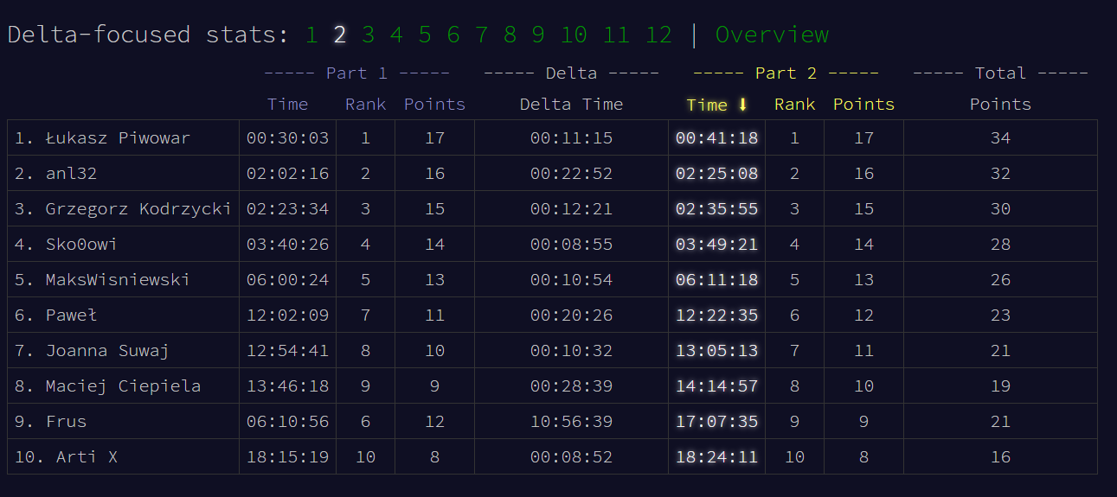The height and width of the screenshot is (497, 1117).
Task: Sort by Delta Time column
Action: (x=571, y=105)
